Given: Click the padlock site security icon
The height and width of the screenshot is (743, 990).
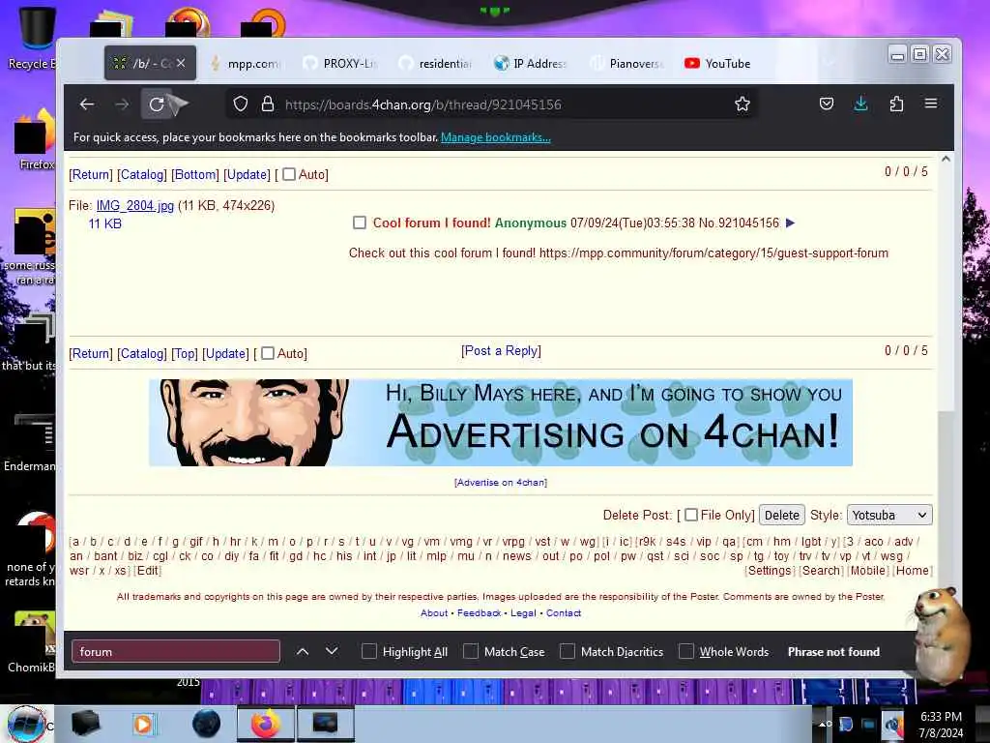Looking at the screenshot, I should [x=268, y=104].
